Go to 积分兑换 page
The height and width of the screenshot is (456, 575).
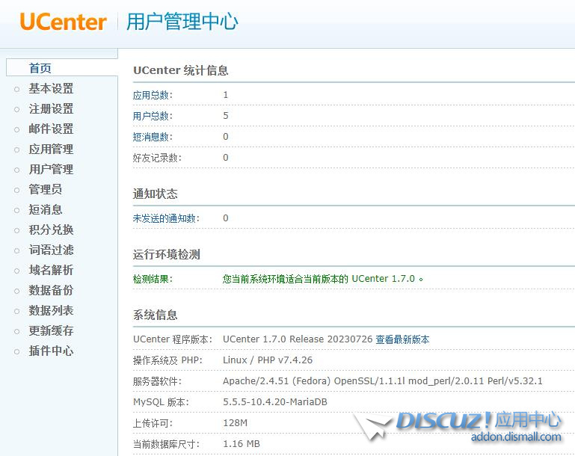(x=51, y=229)
